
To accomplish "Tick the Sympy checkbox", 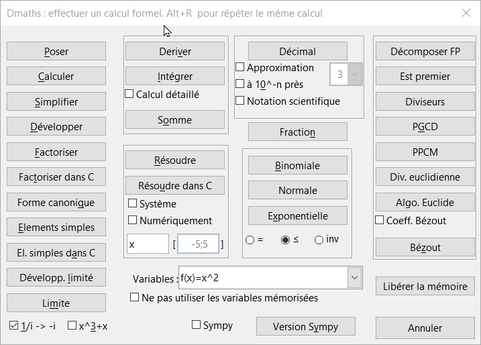I will 197,326.
